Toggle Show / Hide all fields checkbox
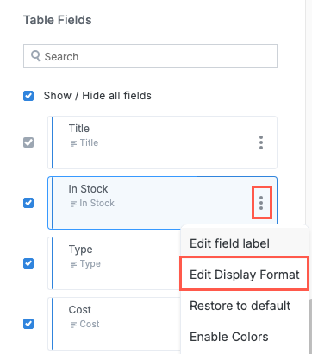The width and height of the screenshot is (312, 354). [x=28, y=96]
